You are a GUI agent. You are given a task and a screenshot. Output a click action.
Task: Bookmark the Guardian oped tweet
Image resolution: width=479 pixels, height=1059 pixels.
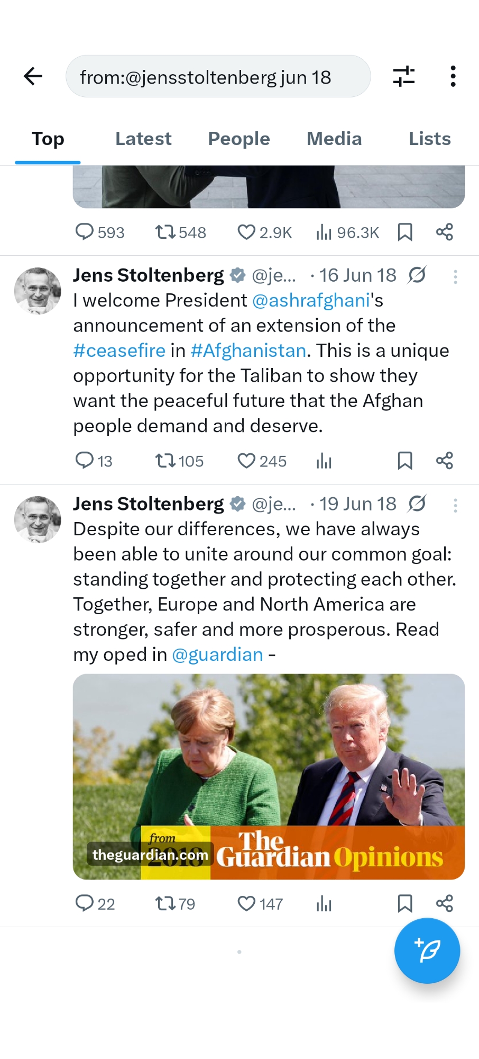coord(405,903)
